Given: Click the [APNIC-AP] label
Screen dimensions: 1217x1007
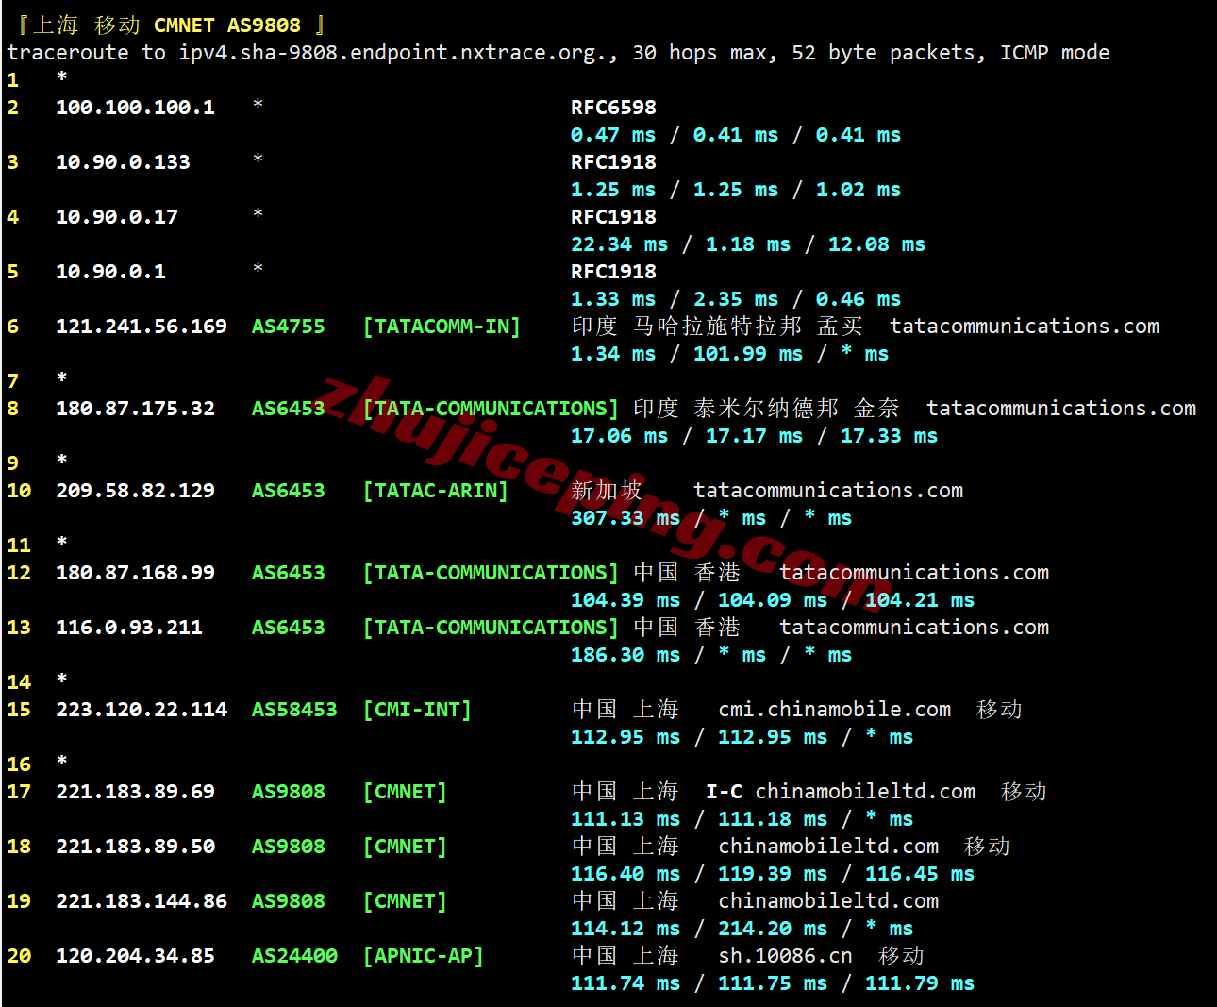Looking at the screenshot, I should (x=424, y=956).
